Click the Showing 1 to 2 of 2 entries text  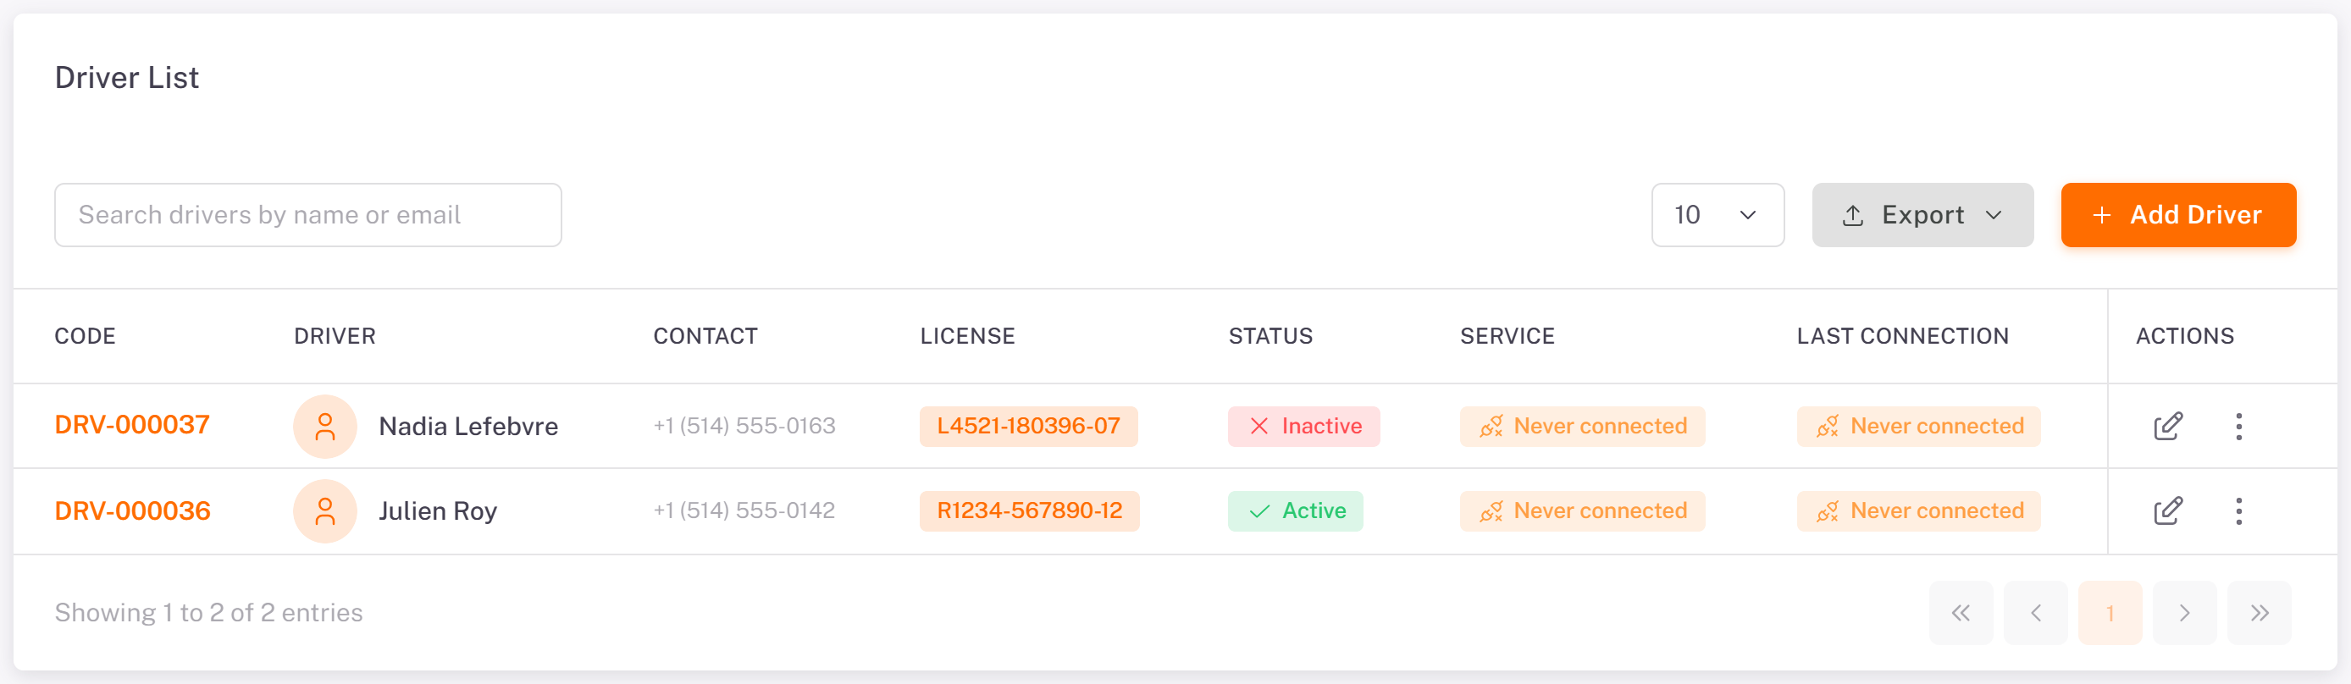[x=208, y=613]
